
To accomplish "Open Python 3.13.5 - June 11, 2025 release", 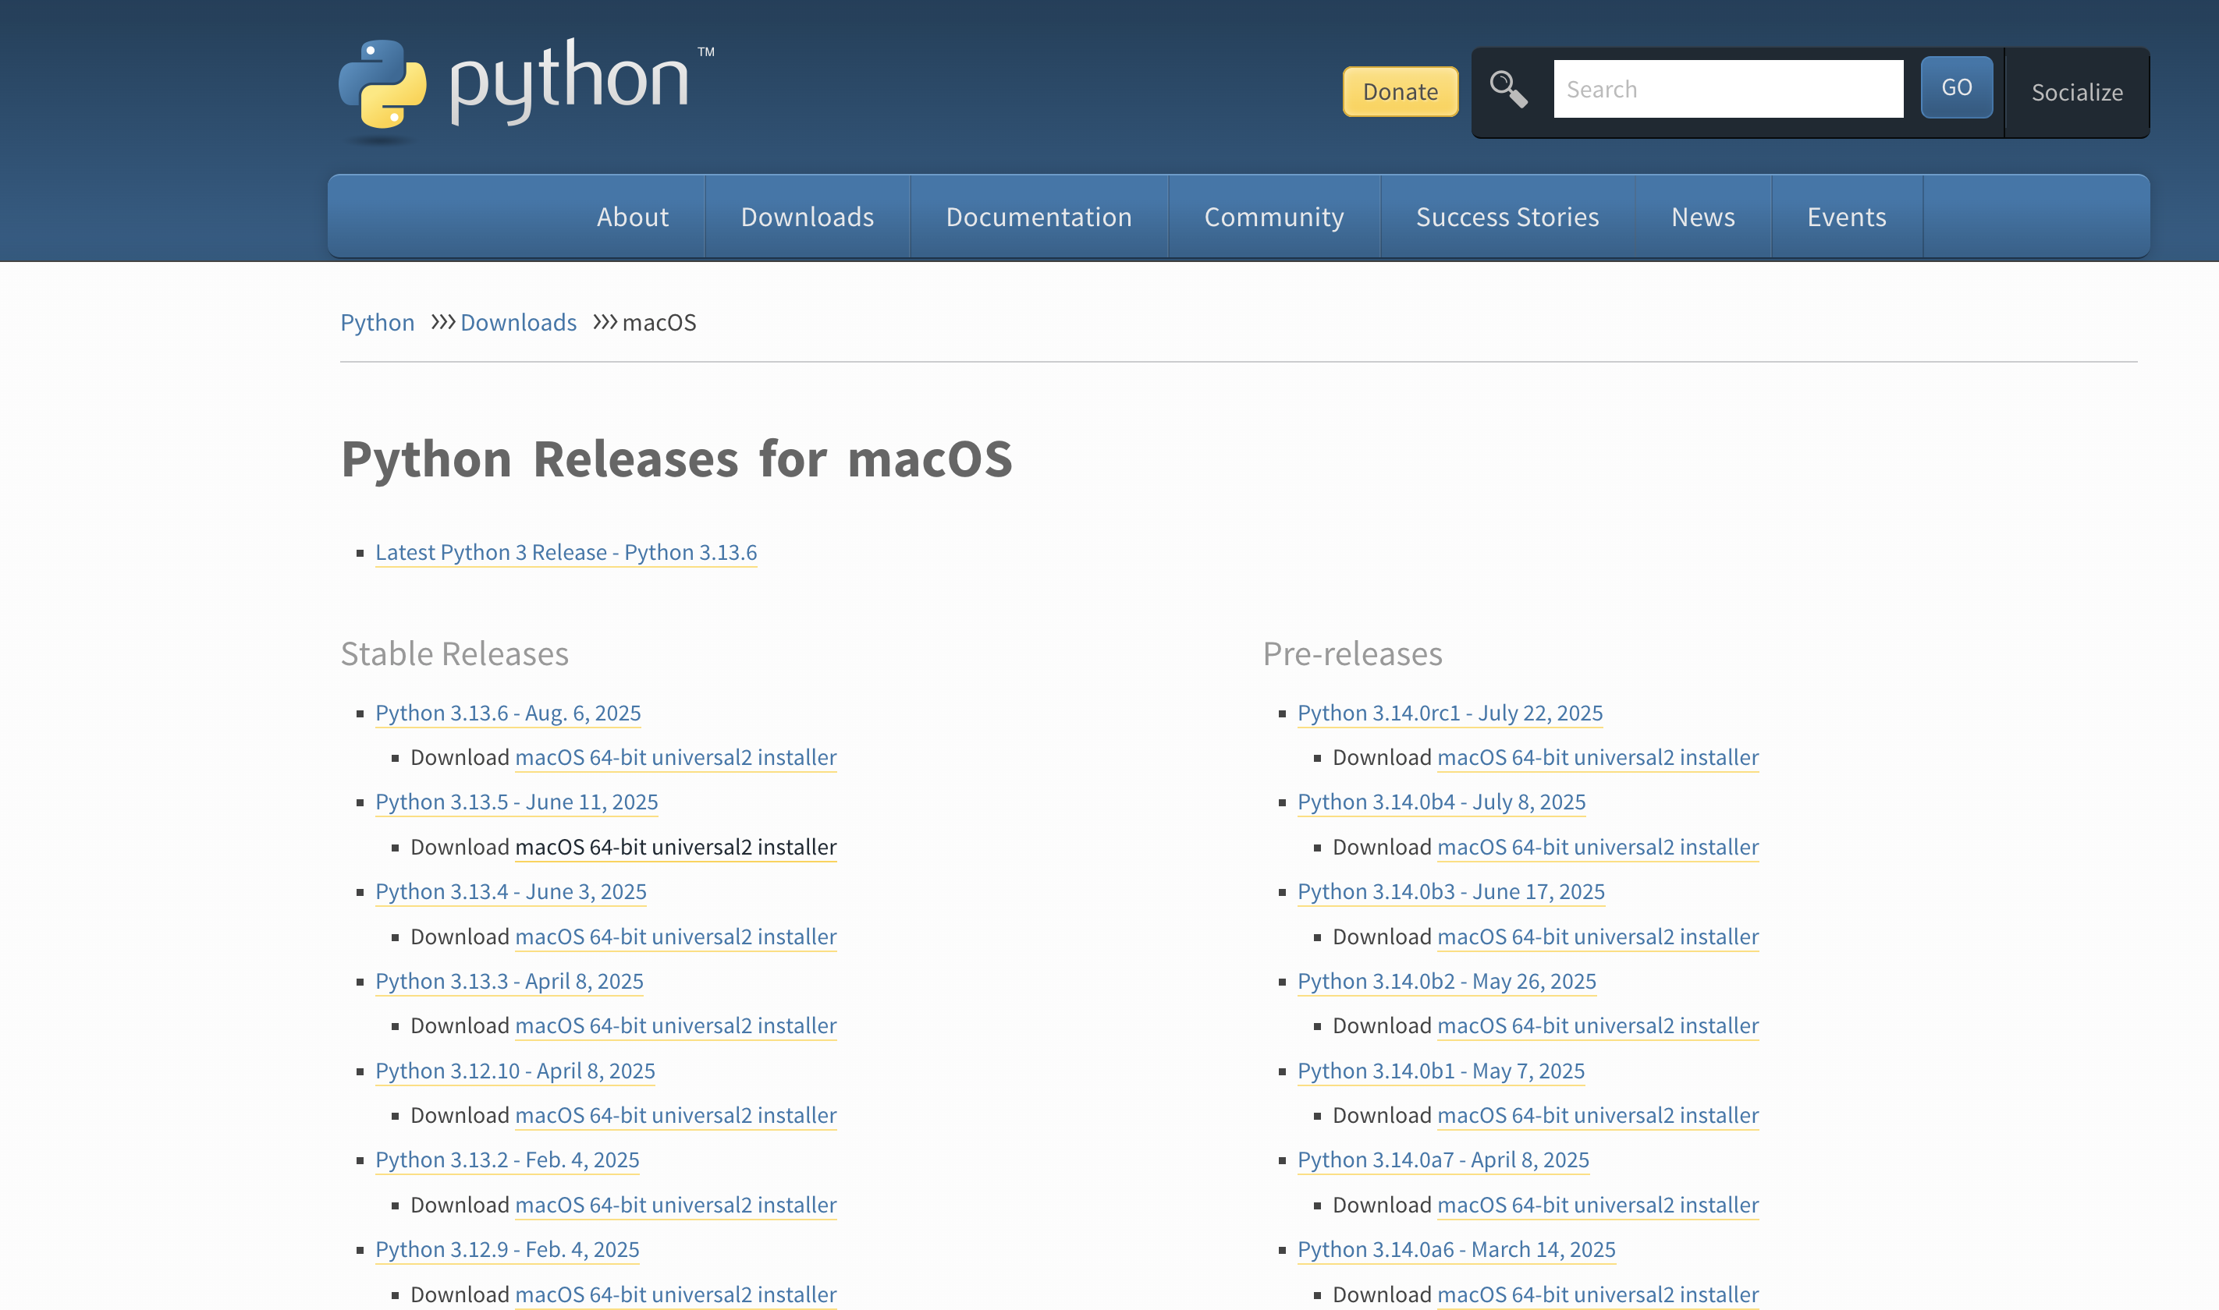I will pyautogui.click(x=517, y=802).
